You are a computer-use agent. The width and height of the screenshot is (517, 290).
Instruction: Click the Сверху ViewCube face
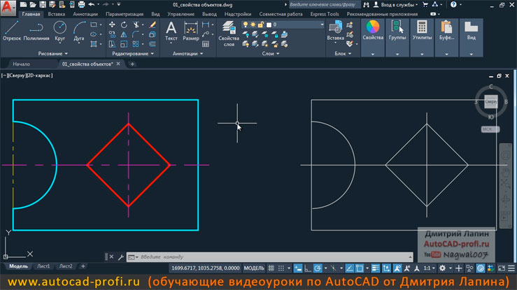tap(490, 102)
